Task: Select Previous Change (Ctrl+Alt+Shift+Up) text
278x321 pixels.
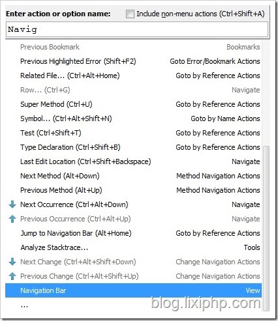Action: tap(80, 276)
